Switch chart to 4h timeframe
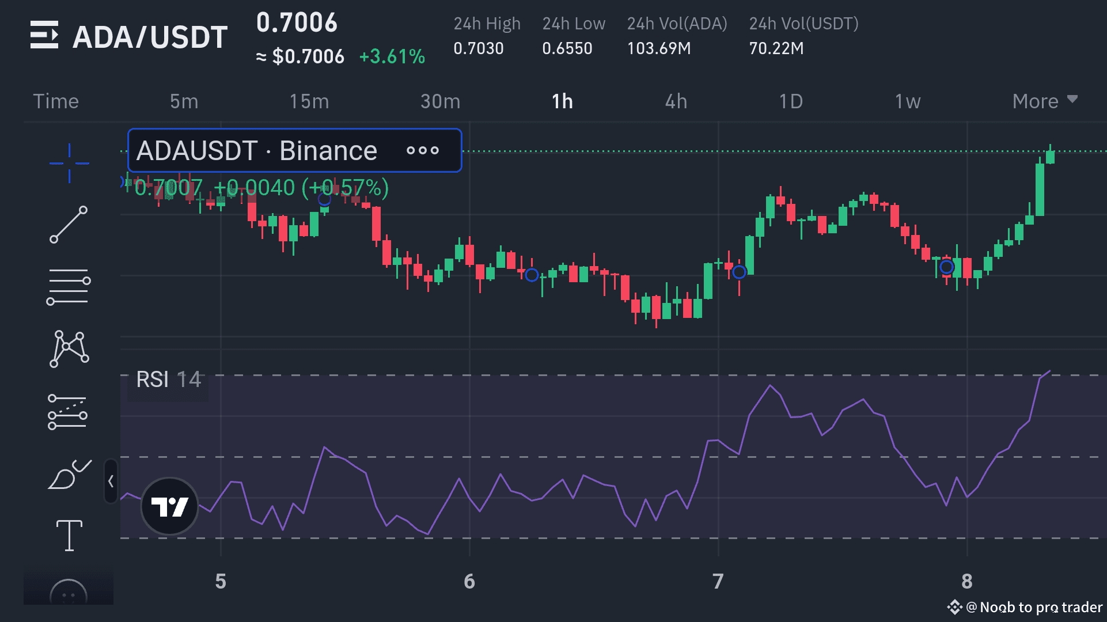Viewport: 1107px width, 622px height. [x=676, y=101]
